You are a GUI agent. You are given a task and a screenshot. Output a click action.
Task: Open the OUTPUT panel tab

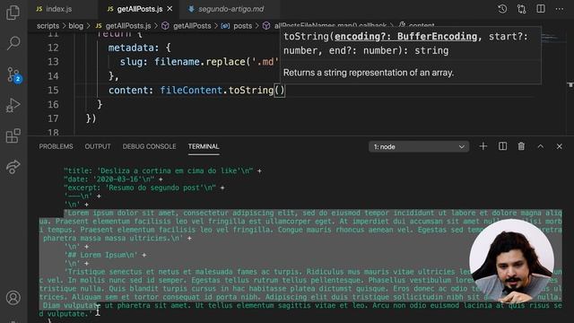point(98,146)
